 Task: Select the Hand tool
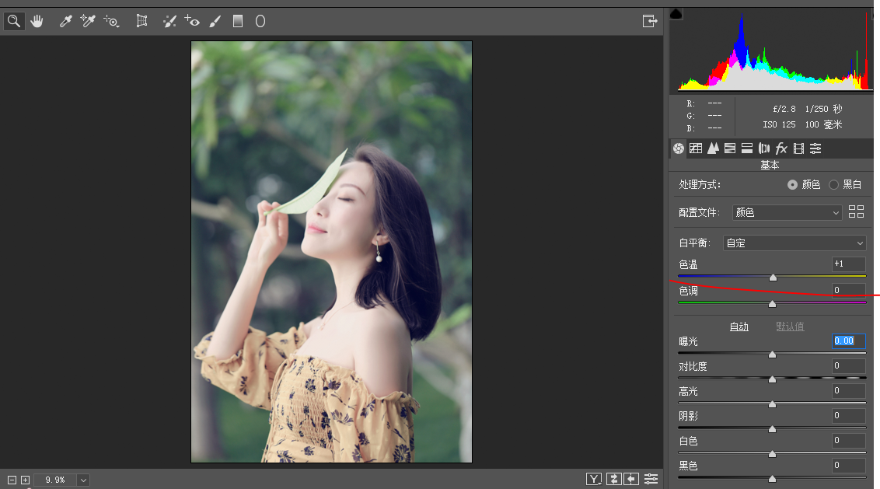37,21
